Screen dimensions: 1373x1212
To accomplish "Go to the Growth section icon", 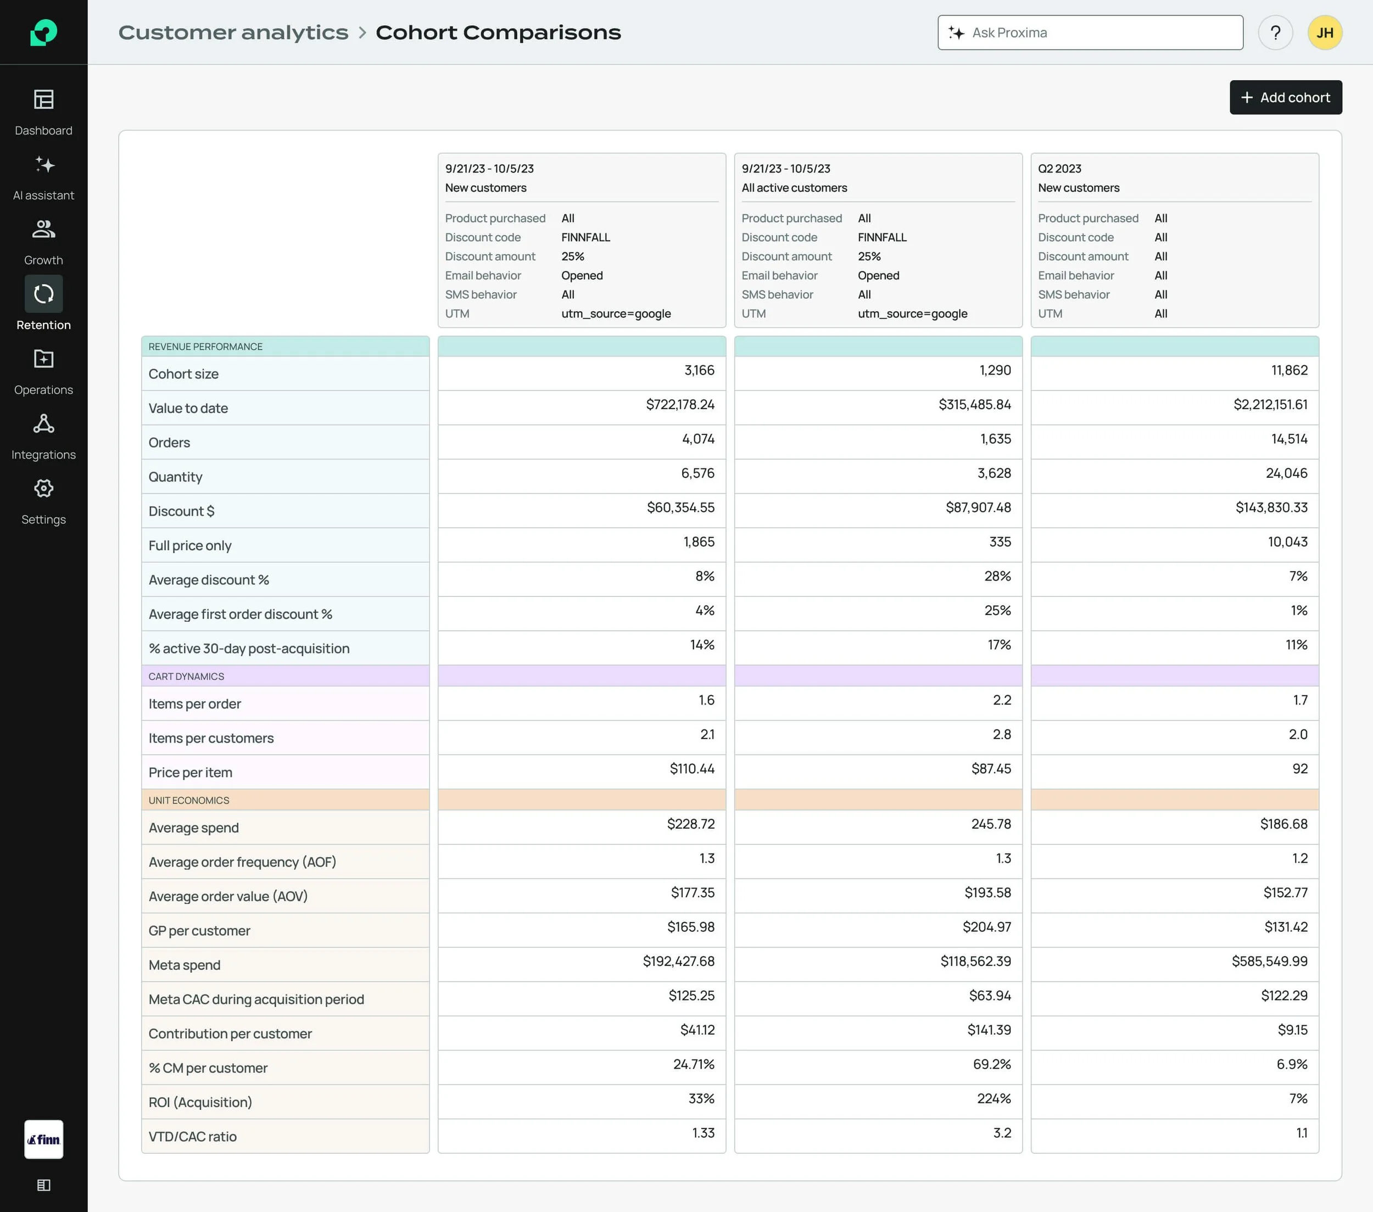I will 44,229.
